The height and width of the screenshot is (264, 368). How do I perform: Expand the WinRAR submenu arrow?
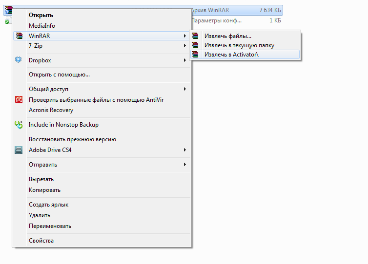tap(185, 36)
